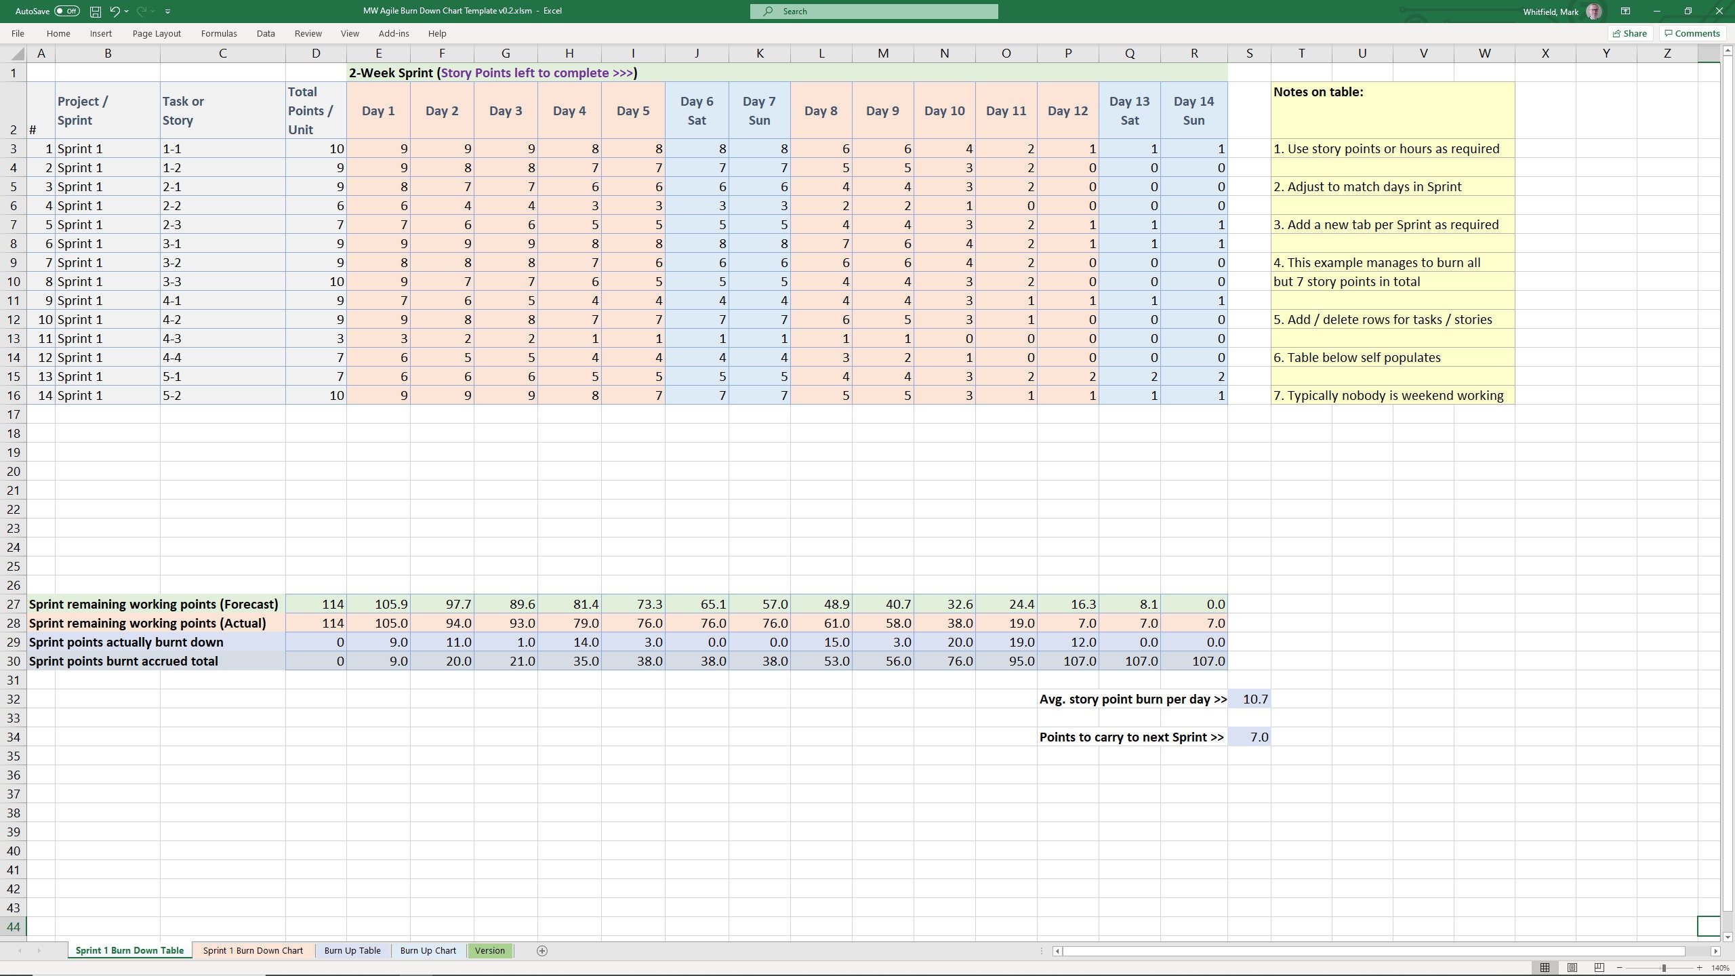Screen dimensions: 1735x976
Task: Click the Zoom In plus icon
Action: (1698, 967)
